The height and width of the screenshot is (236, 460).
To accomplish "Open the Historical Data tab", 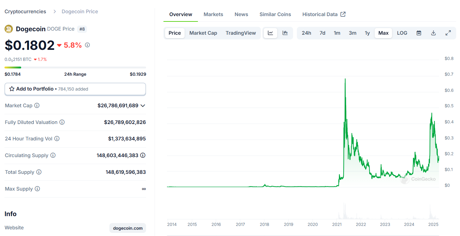I will [324, 14].
